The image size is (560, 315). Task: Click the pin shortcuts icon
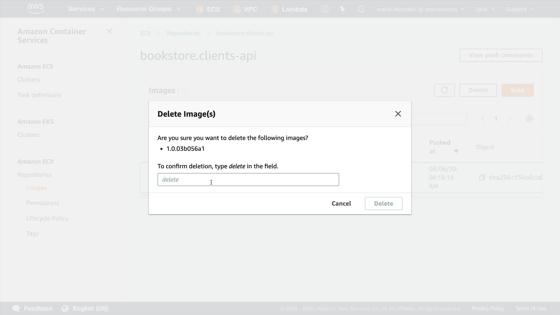(x=342, y=9)
